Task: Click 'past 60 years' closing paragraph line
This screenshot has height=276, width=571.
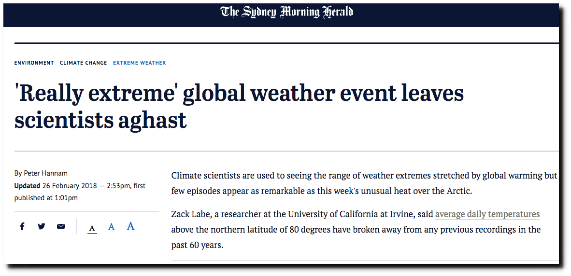Action: 198,246
